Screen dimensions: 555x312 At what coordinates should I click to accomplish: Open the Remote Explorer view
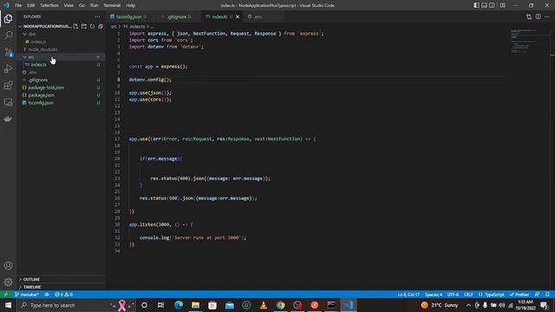8,102
